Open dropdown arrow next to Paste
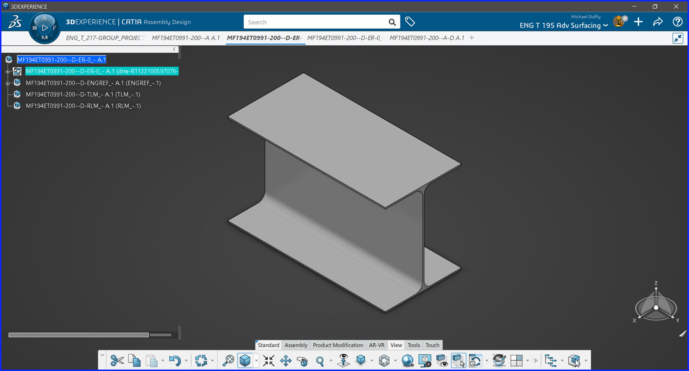689x371 pixels. click(x=163, y=361)
